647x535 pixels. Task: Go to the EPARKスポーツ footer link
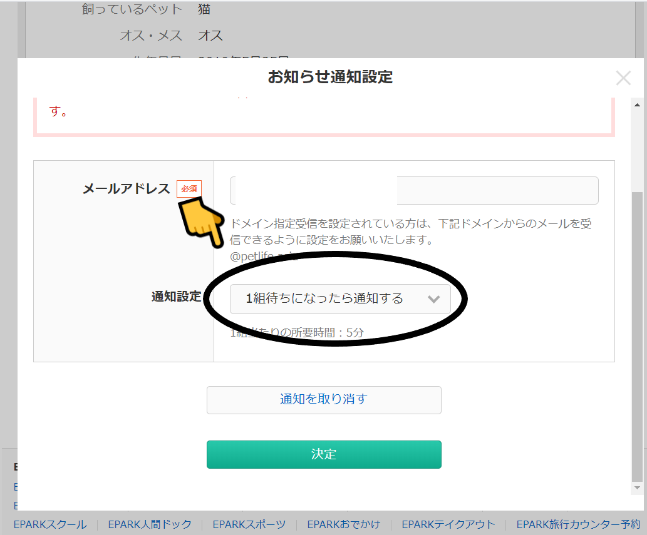(x=249, y=524)
